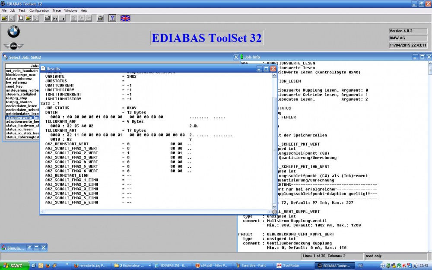The image size is (432, 270).
Task: Select job testprg_stop in Jobs list
Action: pyautogui.click(x=22, y=98)
